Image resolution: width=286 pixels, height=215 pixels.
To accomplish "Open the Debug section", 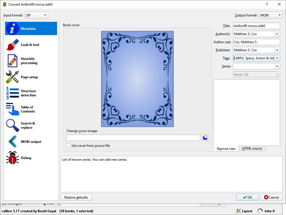I will pyautogui.click(x=26, y=158).
